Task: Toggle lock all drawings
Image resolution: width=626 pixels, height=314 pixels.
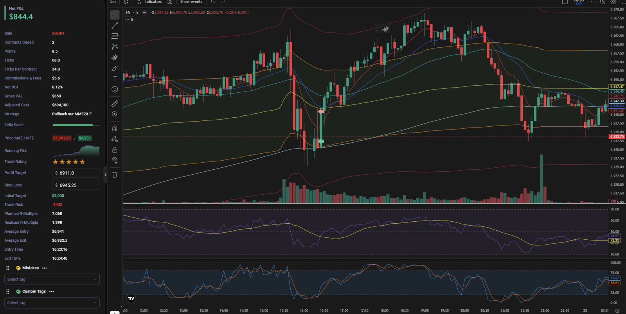Action: point(115,150)
